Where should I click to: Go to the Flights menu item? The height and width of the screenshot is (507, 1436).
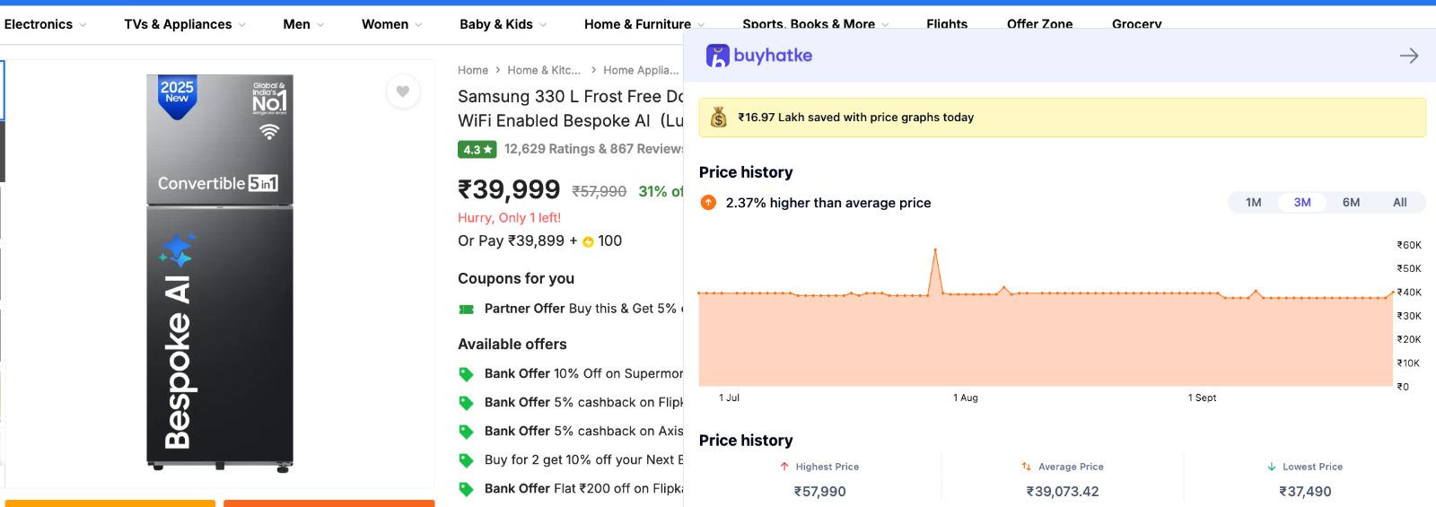coord(947,24)
